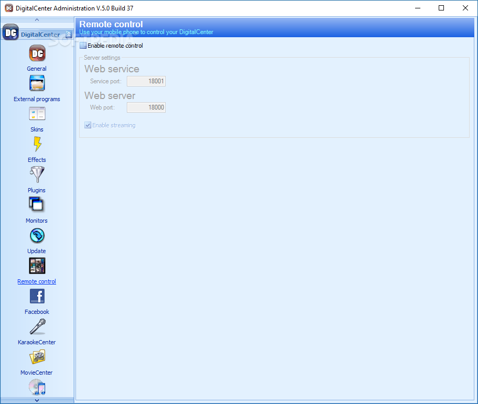The height and width of the screenshot is (404, 478).
Task: Click the MovieCenter label
Action: pos(37,373)
